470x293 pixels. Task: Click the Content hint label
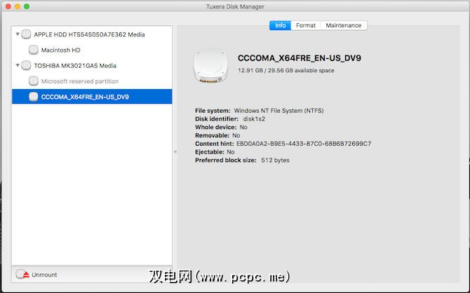point(215,144)
